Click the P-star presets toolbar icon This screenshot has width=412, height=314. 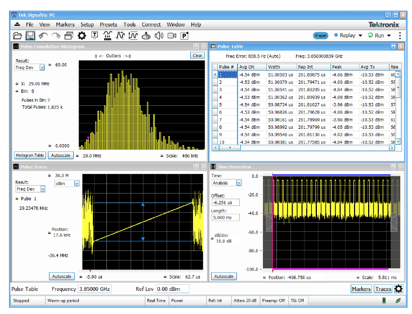click(x=185, y=35)
